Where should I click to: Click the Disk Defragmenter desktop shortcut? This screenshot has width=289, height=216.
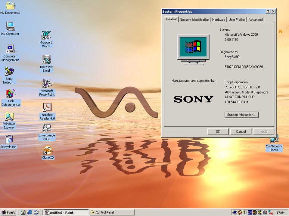point(11,98)
